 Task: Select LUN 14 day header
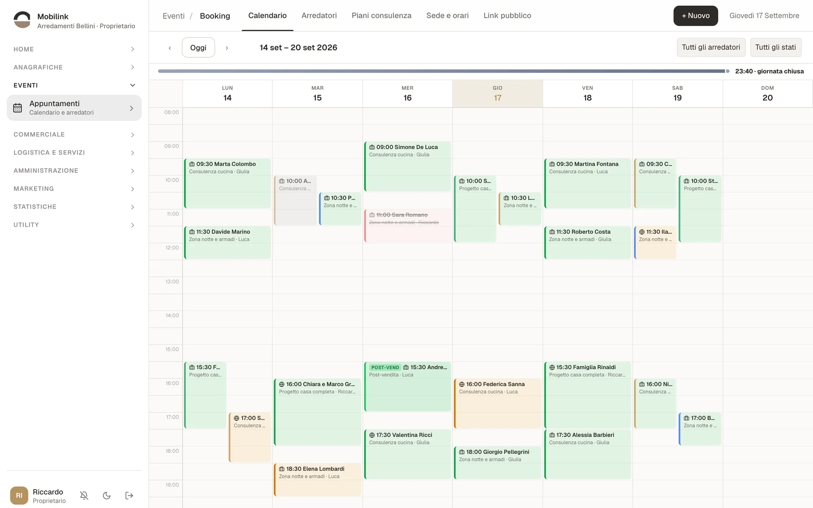228,94
